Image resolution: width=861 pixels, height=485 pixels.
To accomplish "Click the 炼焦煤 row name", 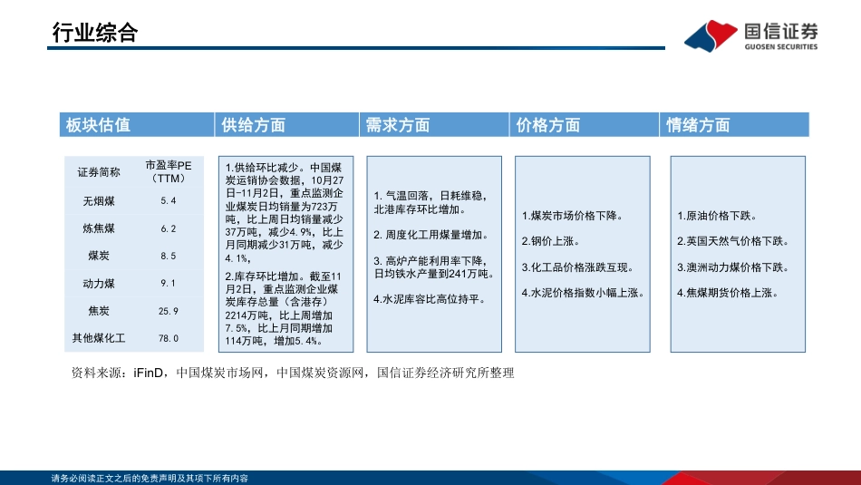I will coord(99,228).
